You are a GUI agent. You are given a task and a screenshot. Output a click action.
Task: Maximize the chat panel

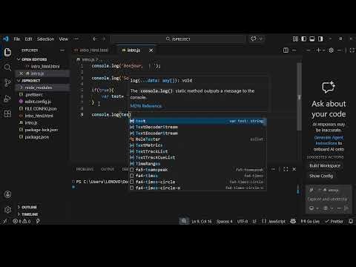click(x=352, y=50)
